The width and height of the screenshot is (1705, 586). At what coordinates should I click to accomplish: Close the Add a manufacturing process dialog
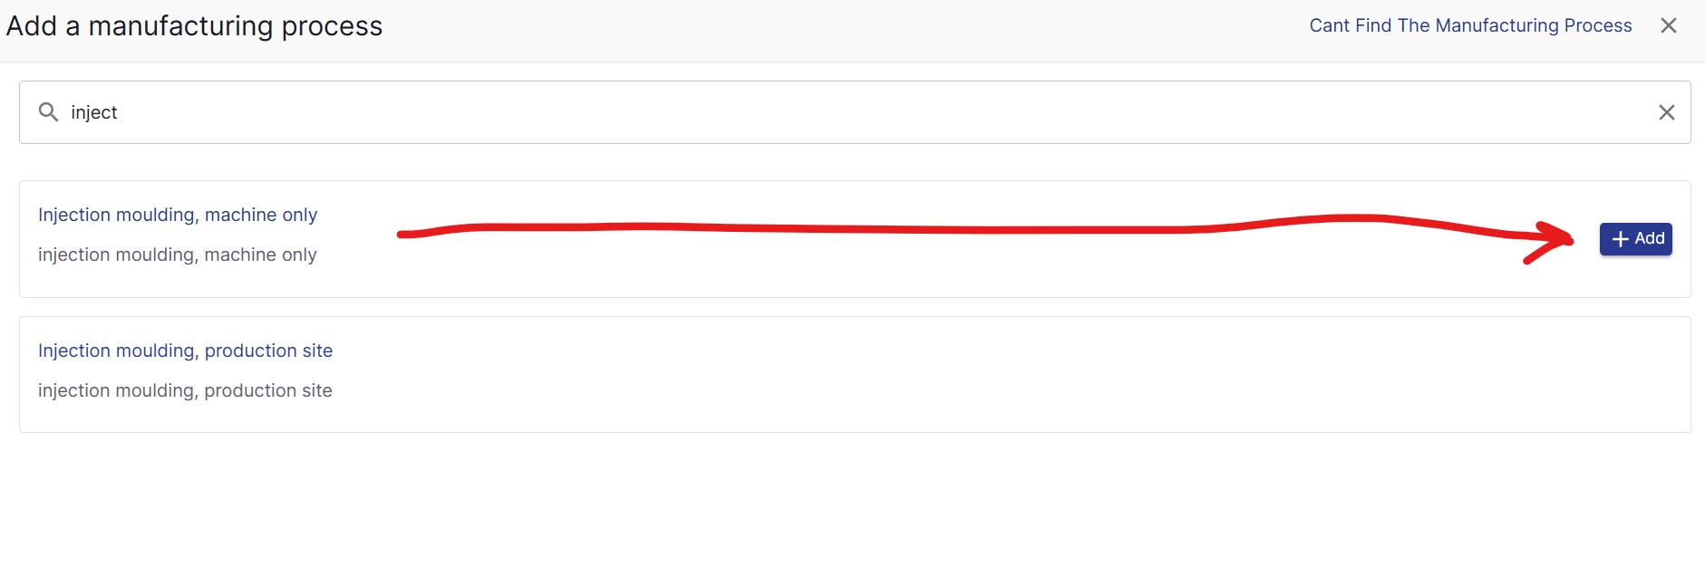1668,26
